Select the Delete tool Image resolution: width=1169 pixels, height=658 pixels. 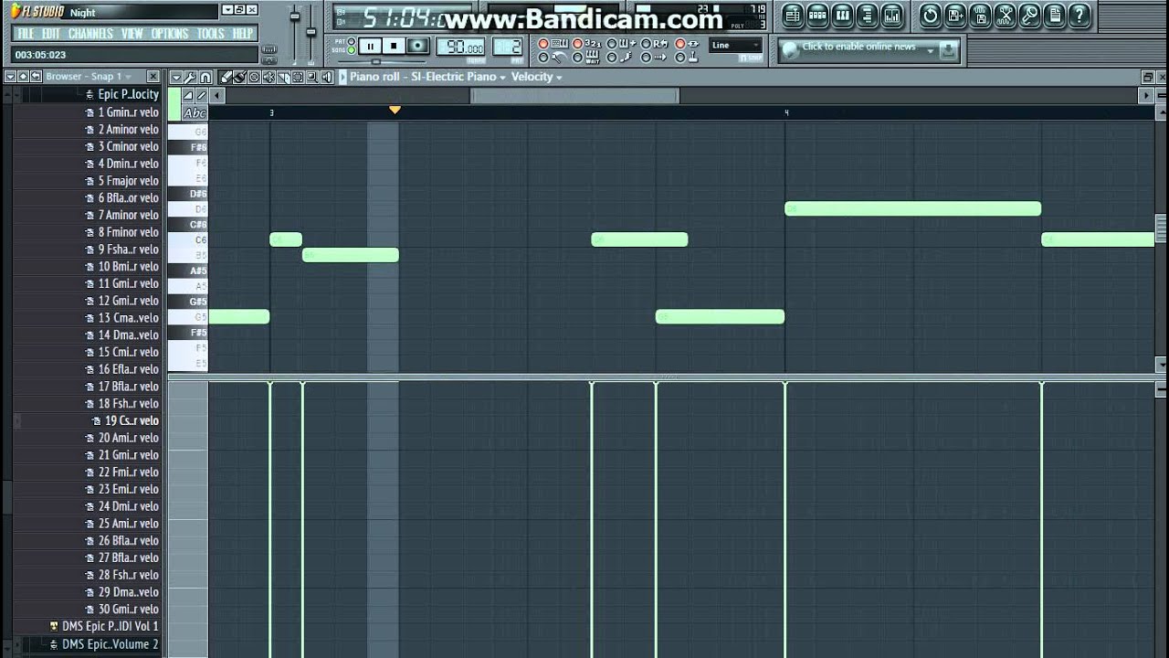[x=254, y=77]
